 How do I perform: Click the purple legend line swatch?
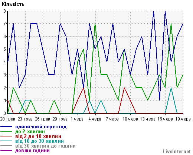pyautogui.click(x=6, y=151)
